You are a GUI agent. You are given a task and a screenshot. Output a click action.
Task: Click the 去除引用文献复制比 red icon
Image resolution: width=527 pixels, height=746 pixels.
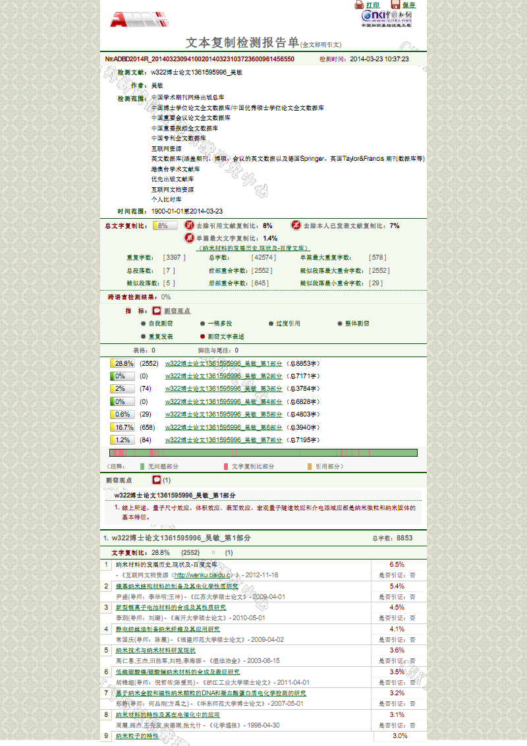(189, 225)
